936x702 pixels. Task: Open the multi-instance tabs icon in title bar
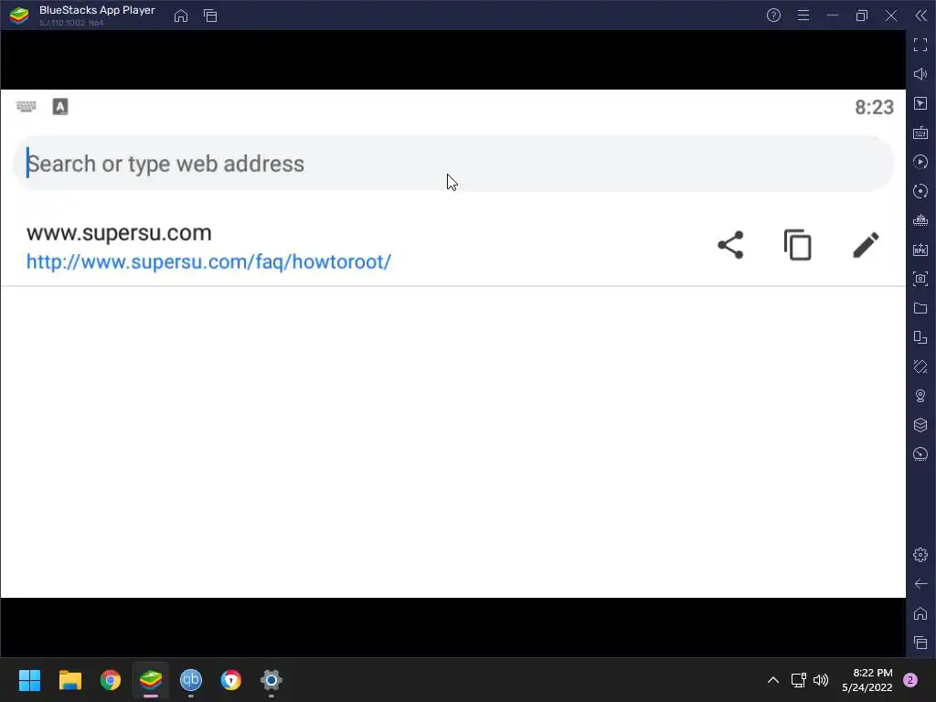tap(210, 16)
